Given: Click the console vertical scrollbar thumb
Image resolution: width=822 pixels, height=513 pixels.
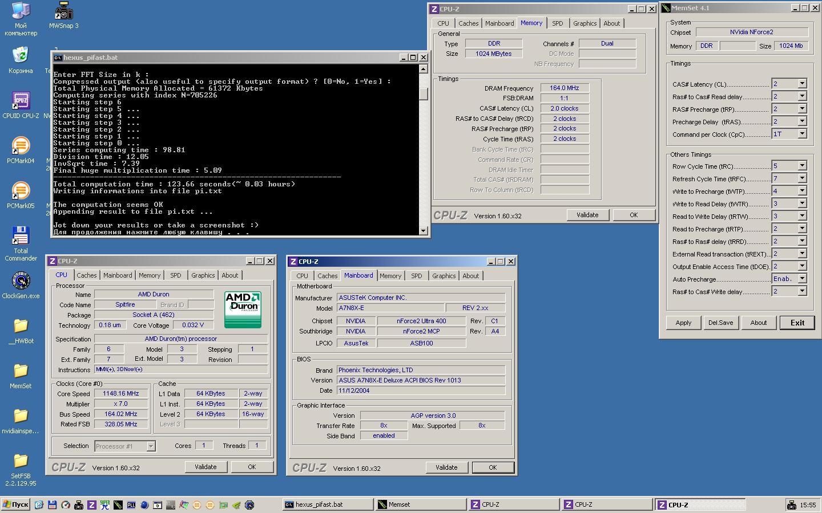Looking at the screenshot, I should [x=423, y=94].
